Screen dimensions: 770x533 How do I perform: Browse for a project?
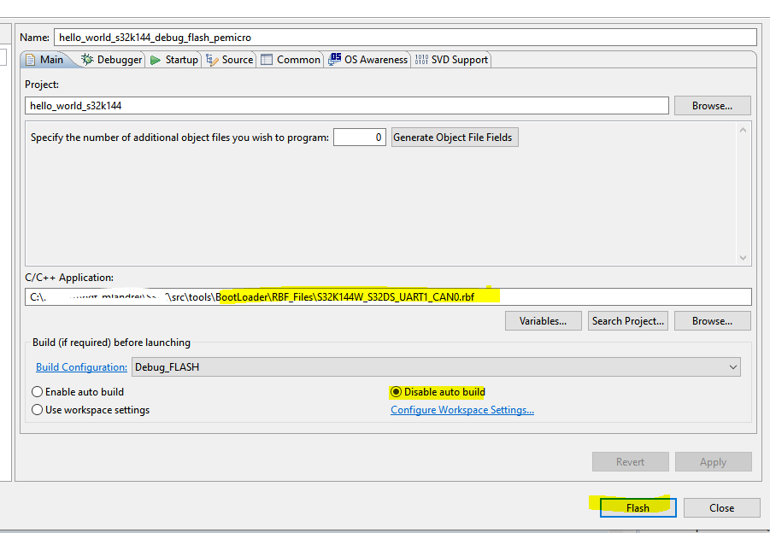click(712, 106)
